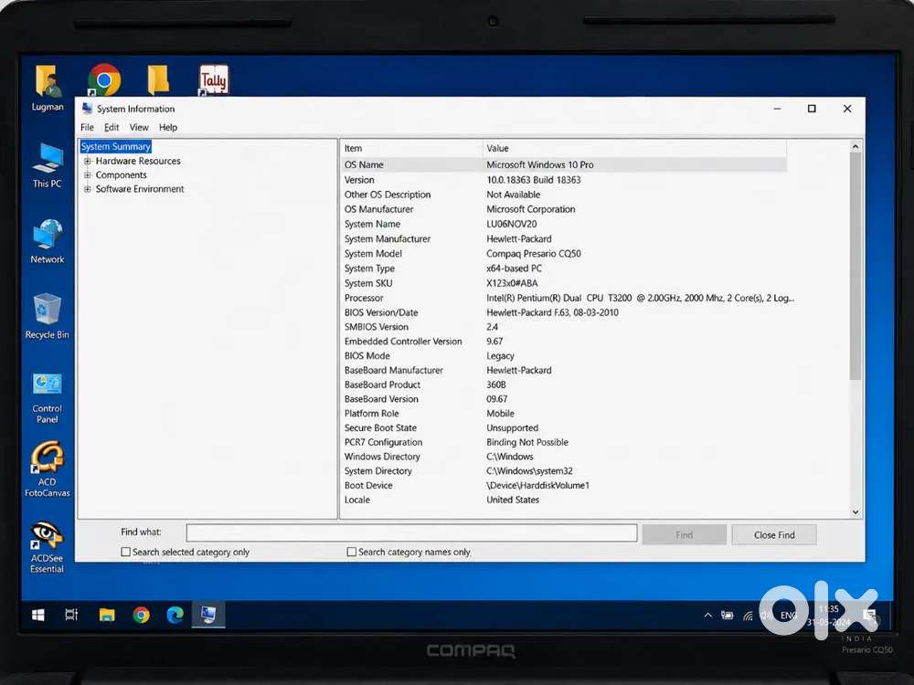Open Control Panel desktop shortcut

48,398
